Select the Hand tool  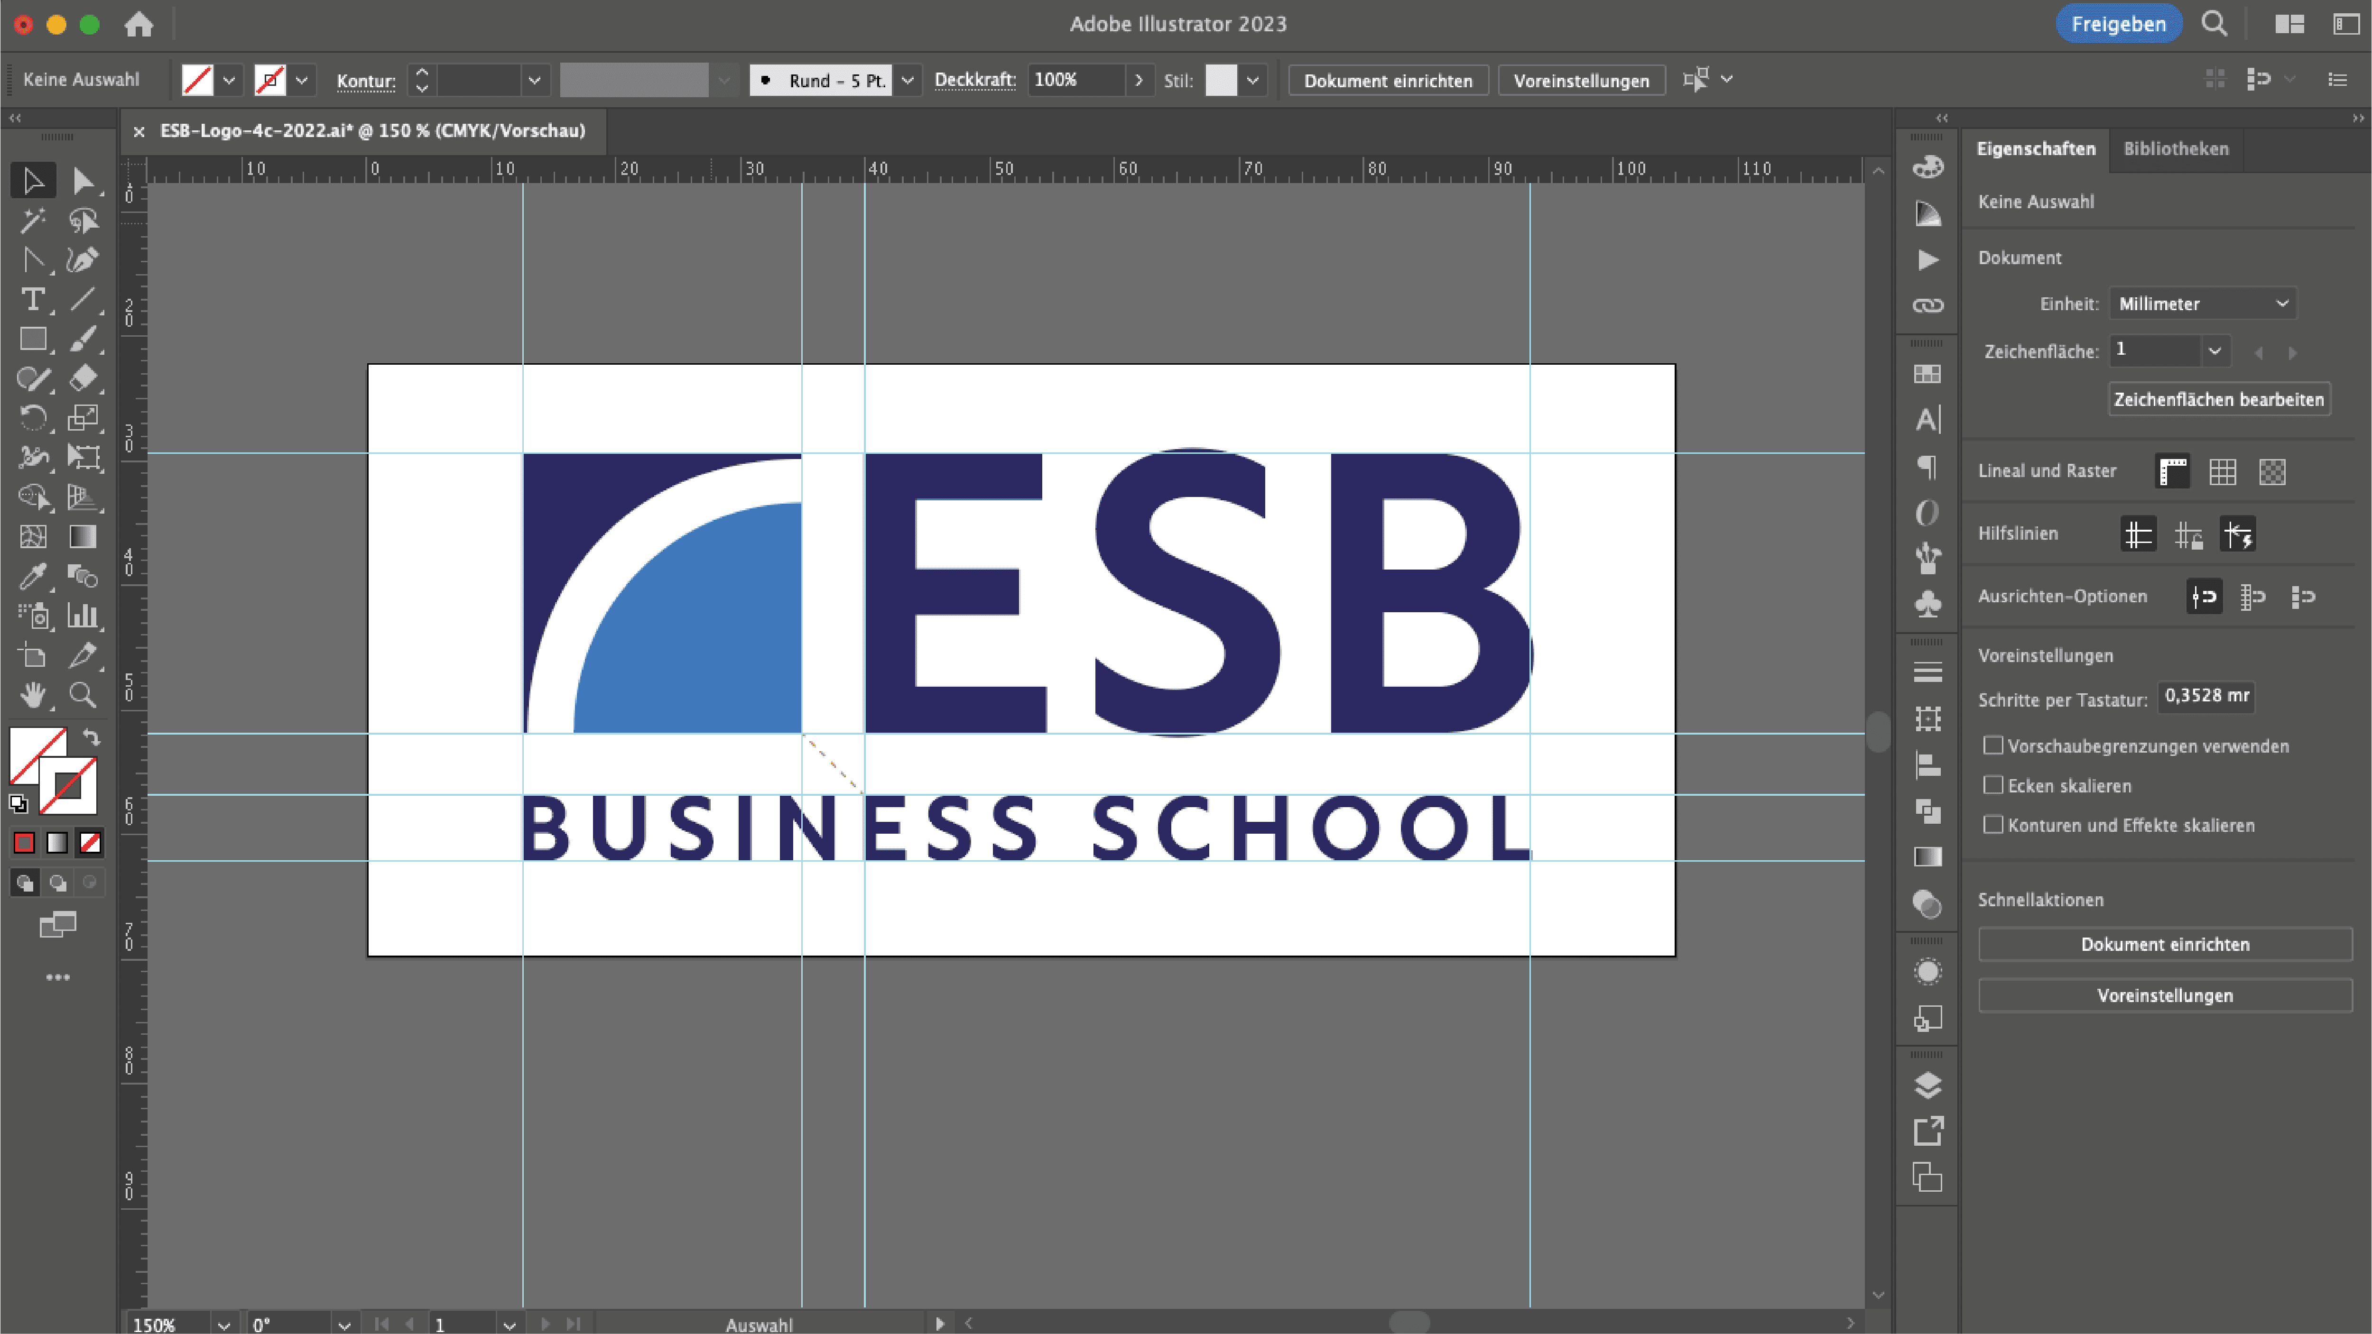33,695
